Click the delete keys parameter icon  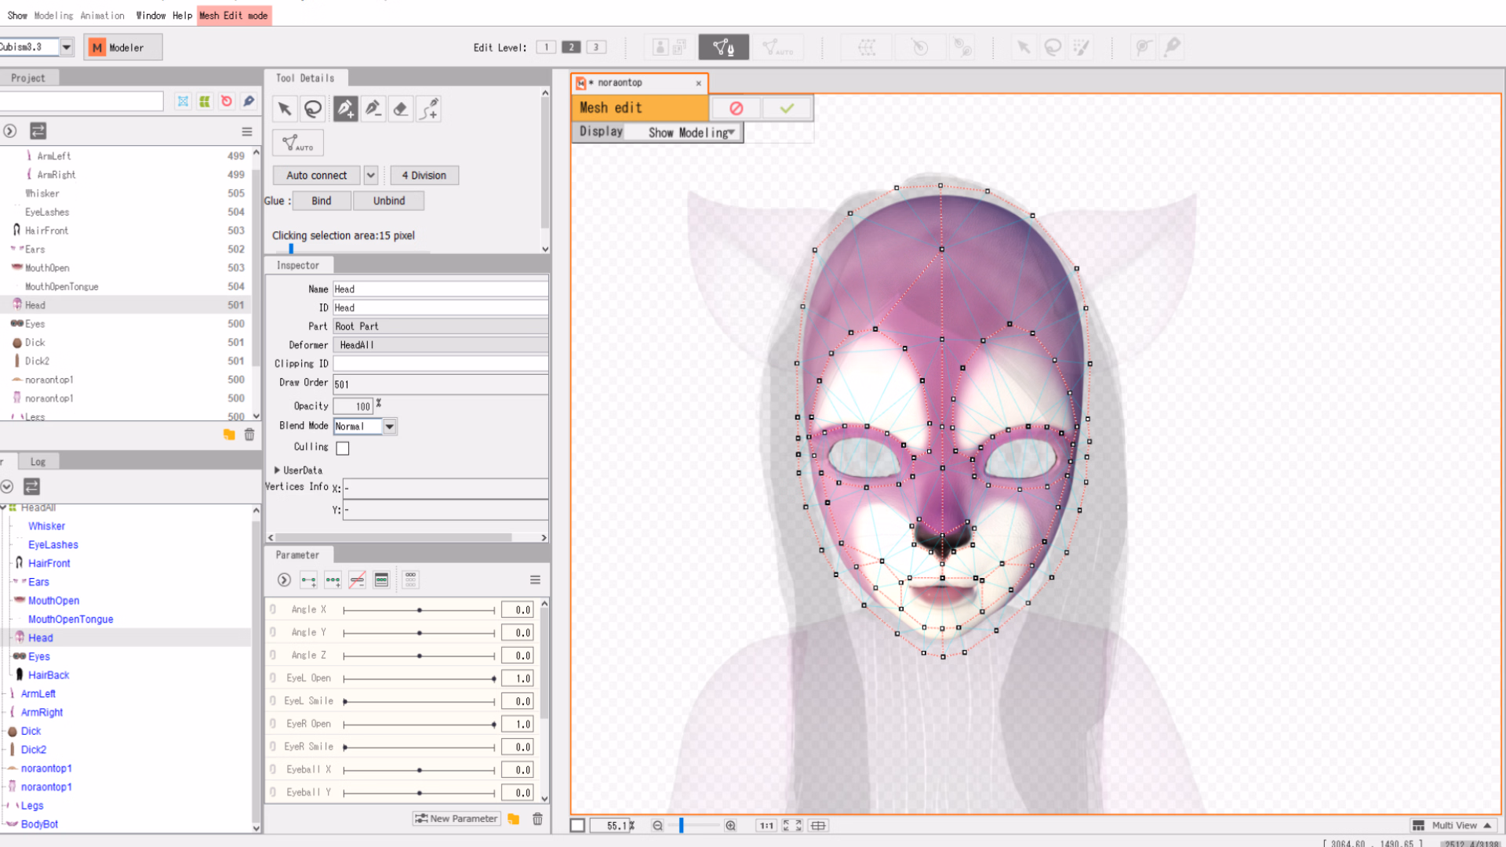(357, 580)
